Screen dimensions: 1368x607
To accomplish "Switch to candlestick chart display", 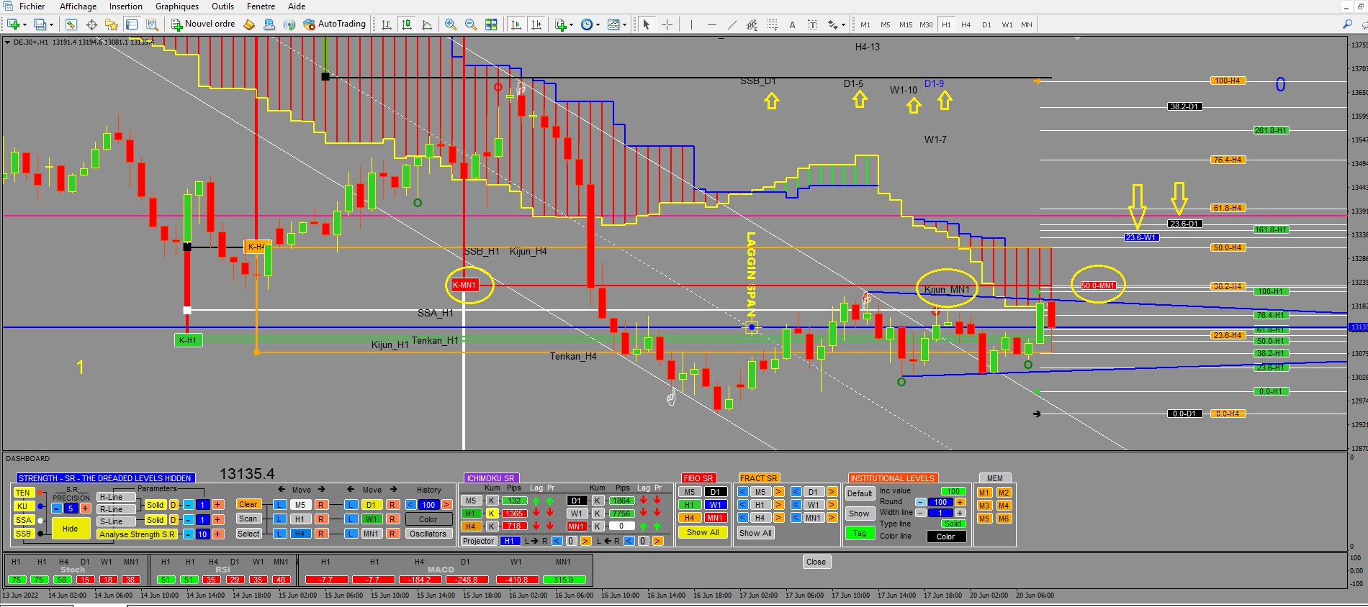I will pos(407,24).
